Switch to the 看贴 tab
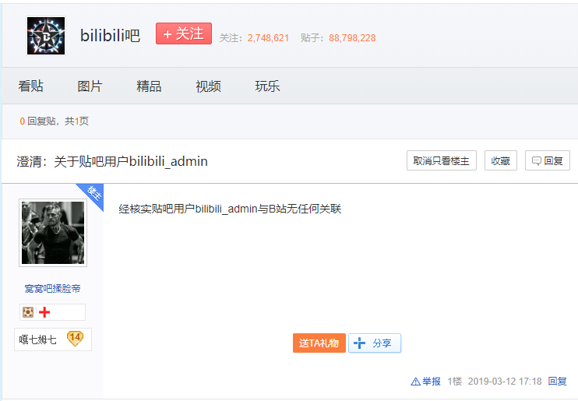The height and width of the screenshot is (401, 578). coord(31,86)
